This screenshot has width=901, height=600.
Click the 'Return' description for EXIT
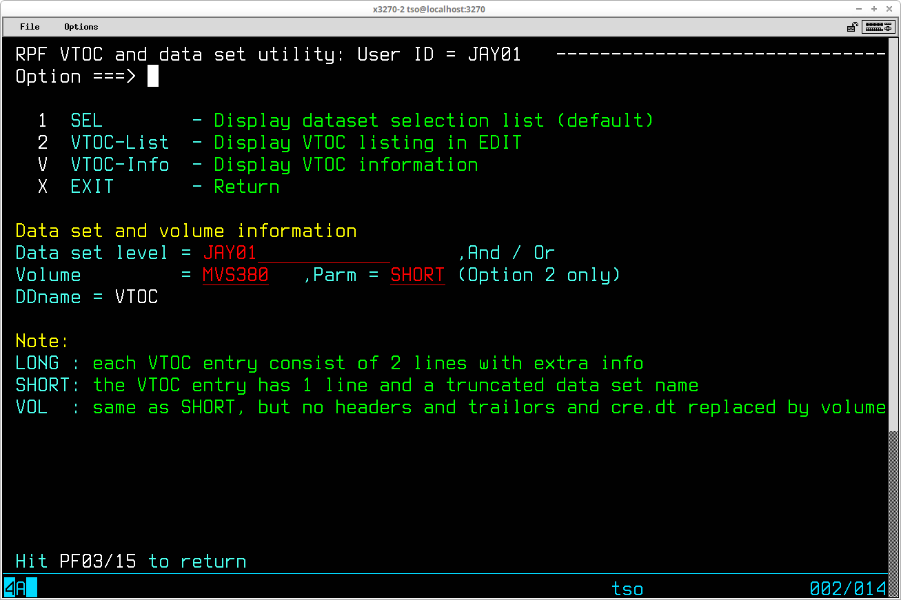click(247, 187)
